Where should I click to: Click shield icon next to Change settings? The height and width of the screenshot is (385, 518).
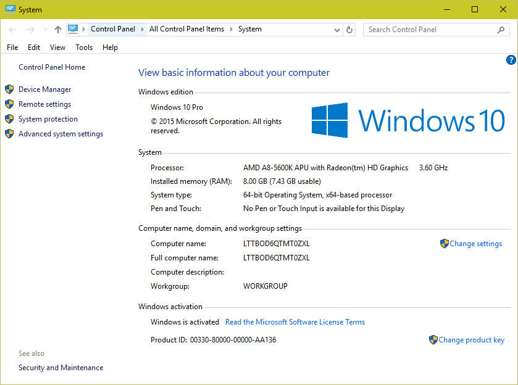coord(445,244)
